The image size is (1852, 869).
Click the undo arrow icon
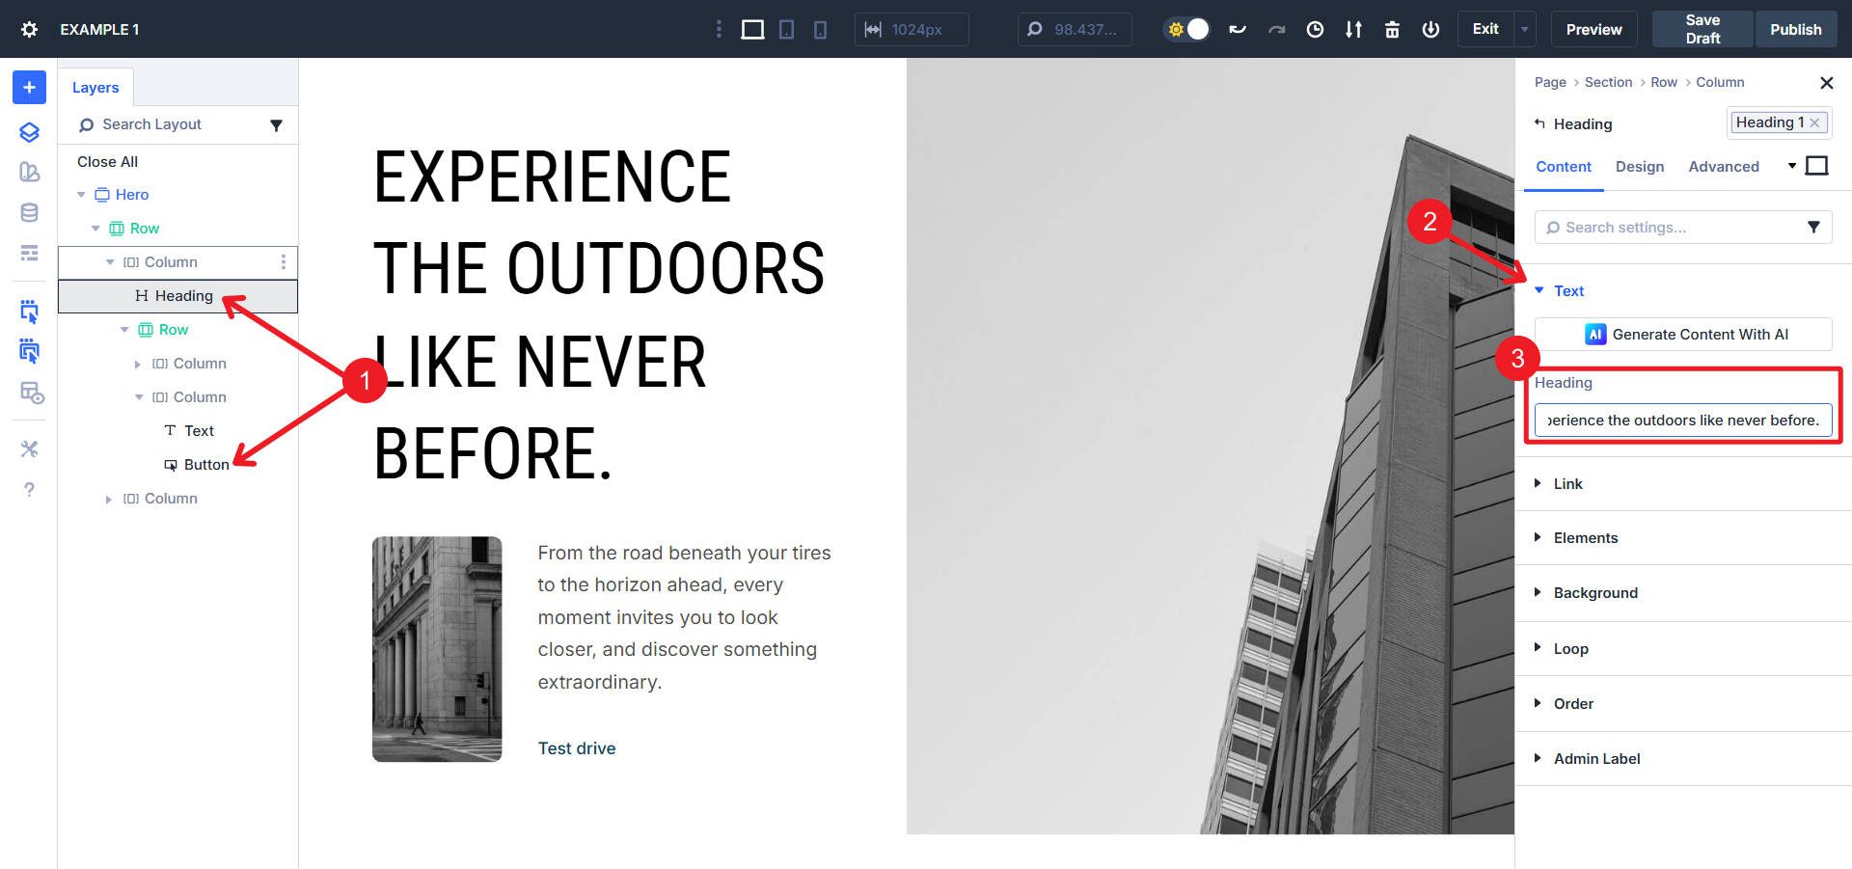(x=1238, y=30)
